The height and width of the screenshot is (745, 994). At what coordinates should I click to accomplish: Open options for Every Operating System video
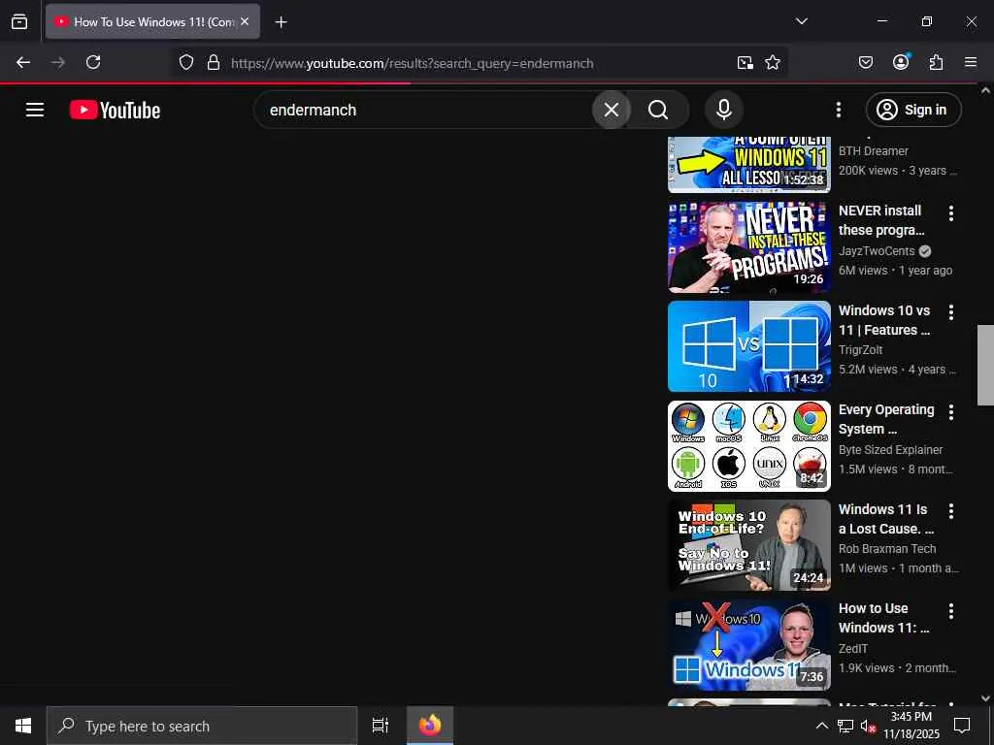click(x=951, y=412)
